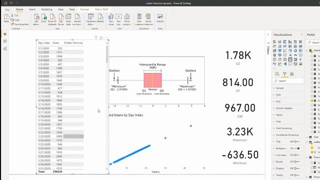Open Power BI datasets source
The image size is (320, 180).
52,19
